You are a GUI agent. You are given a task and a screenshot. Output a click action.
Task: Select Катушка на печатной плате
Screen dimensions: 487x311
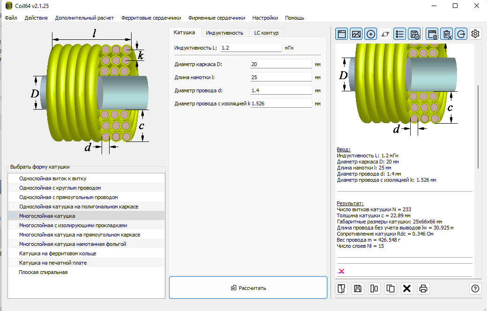[x=86, y=263]
